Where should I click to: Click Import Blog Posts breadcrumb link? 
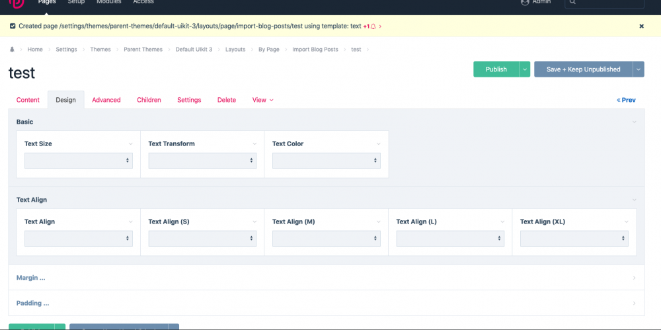click(x=315, y=50)
